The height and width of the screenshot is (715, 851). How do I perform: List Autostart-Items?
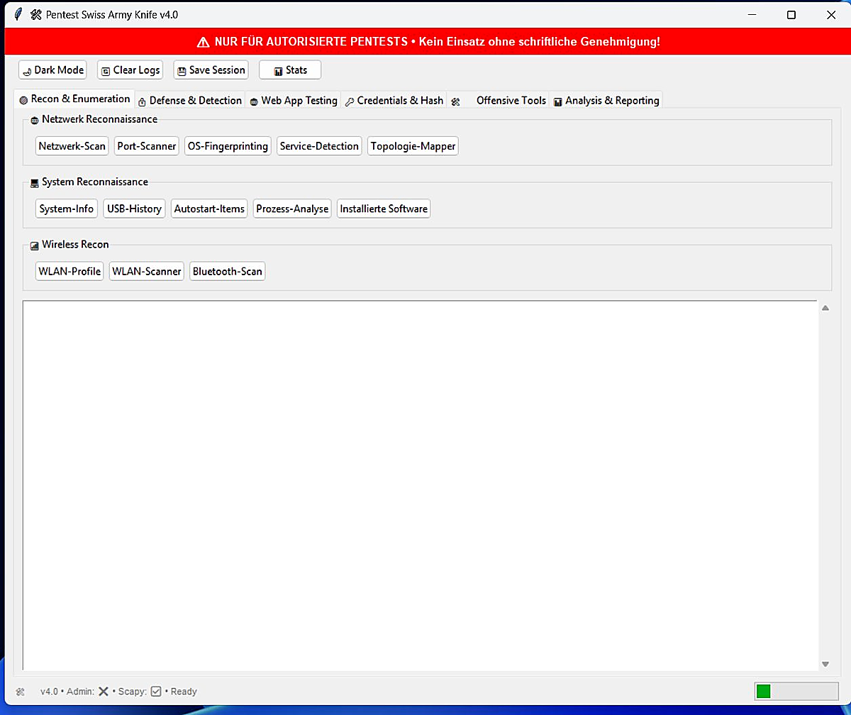point(209,209)
